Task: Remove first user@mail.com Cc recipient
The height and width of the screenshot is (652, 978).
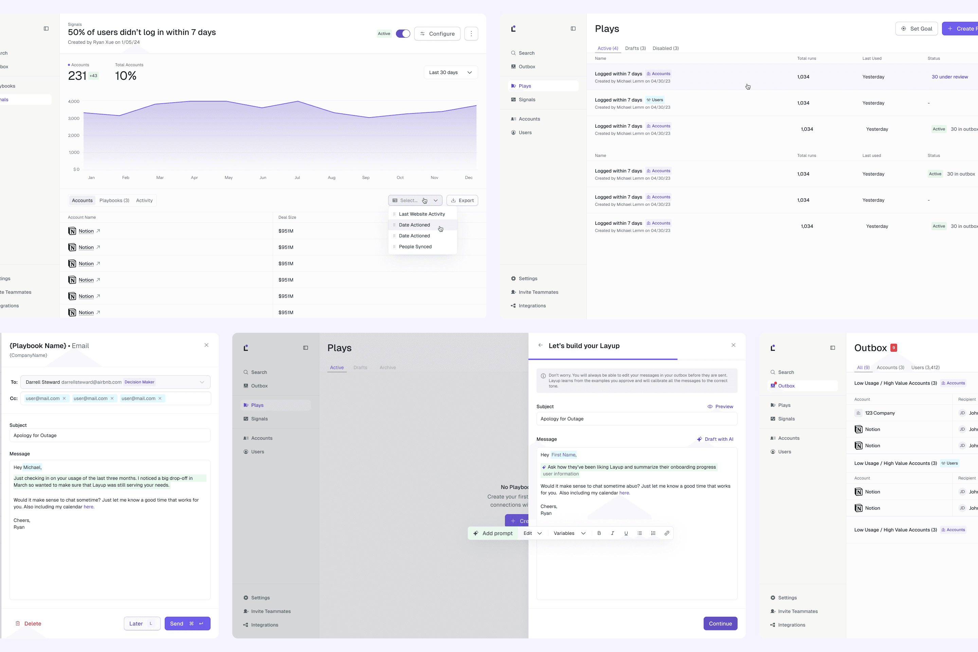Action: [x=64, y=398]
